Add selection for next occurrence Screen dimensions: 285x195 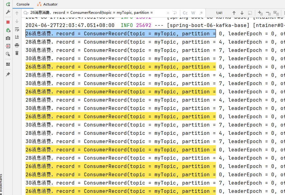(260, 13)
